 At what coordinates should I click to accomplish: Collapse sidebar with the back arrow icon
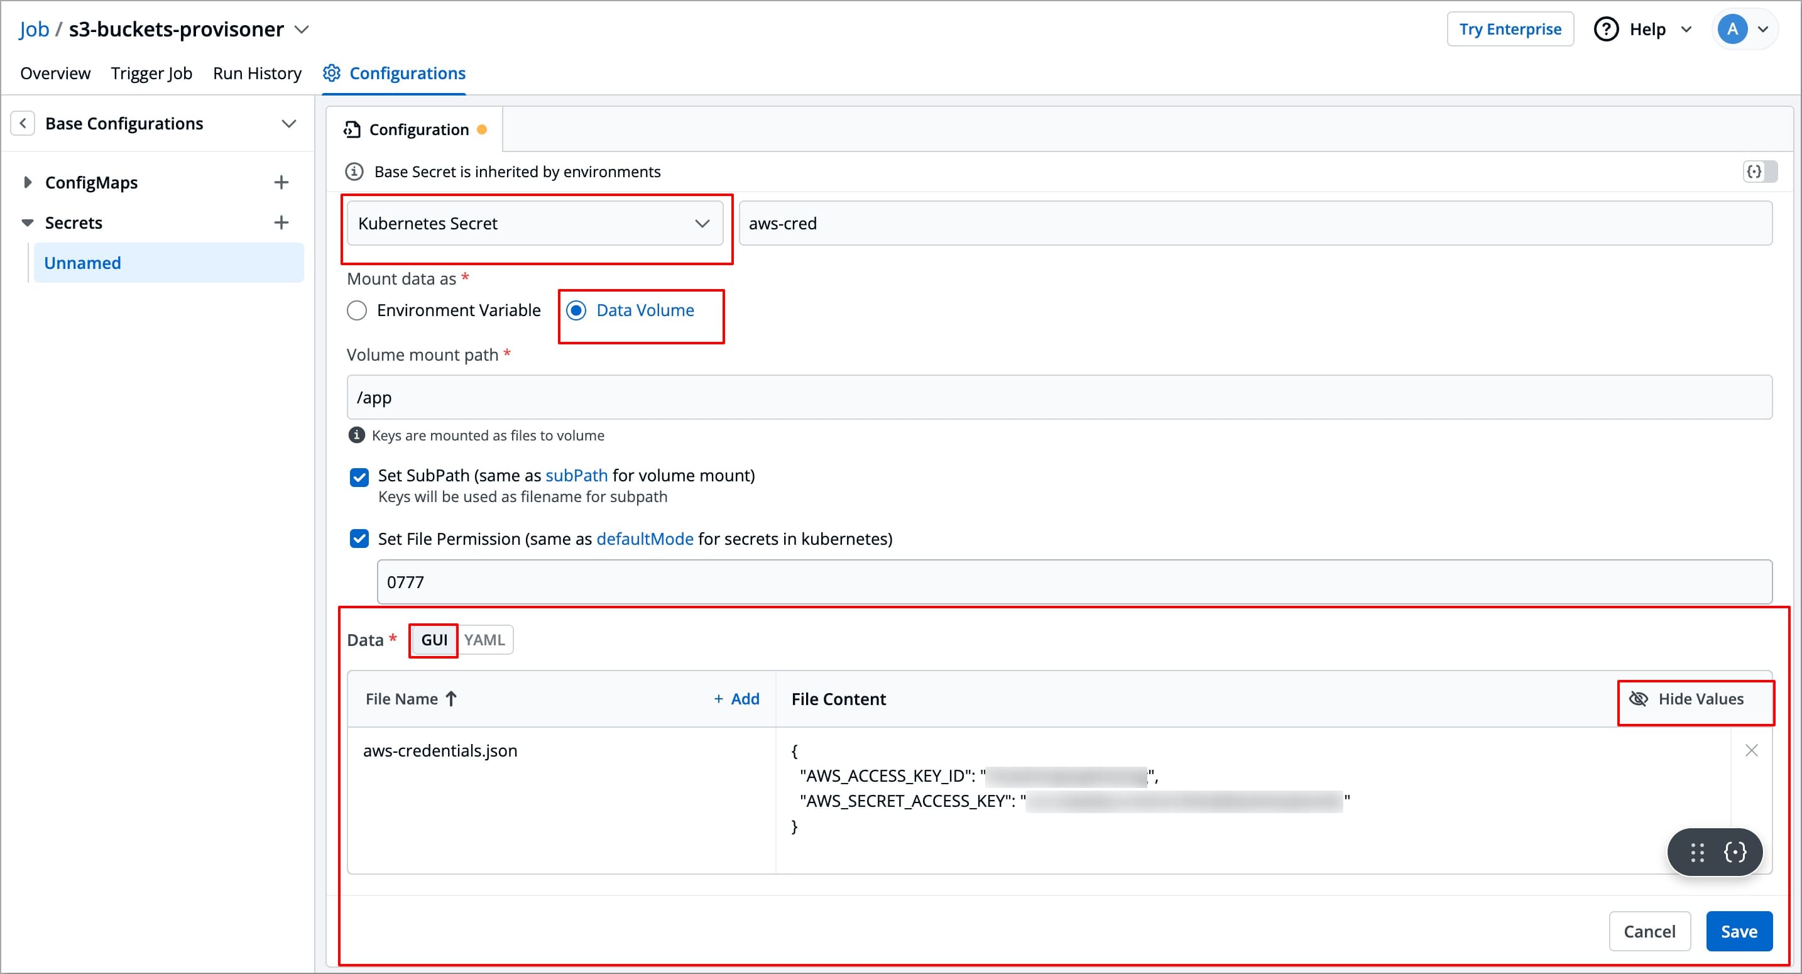pyautogui.click(x=23, y=124)
